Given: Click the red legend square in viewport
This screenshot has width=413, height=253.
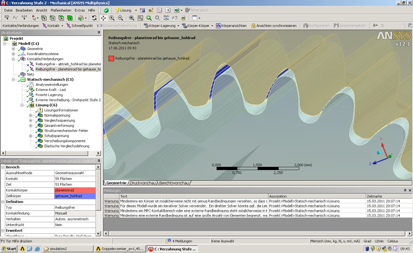Looking at the screenshot, I should click(111, 58).
